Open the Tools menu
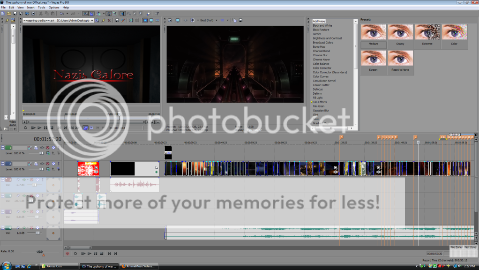The width and height of the screenshot is (479, 270). click(x=42, y=7)
